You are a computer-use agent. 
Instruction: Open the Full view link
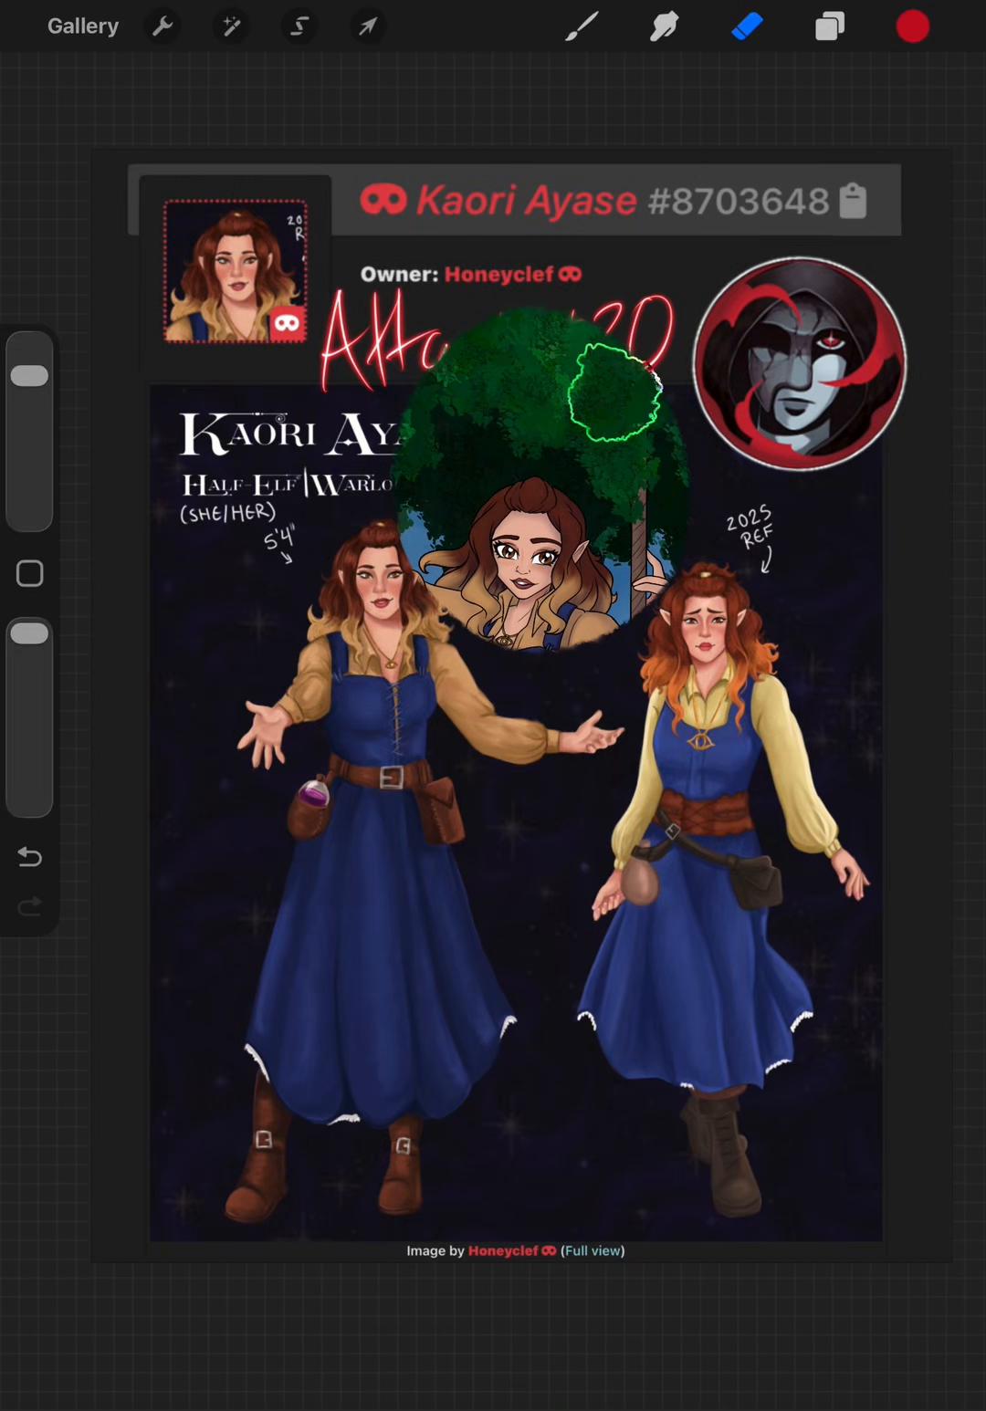tap(593, 1250)
